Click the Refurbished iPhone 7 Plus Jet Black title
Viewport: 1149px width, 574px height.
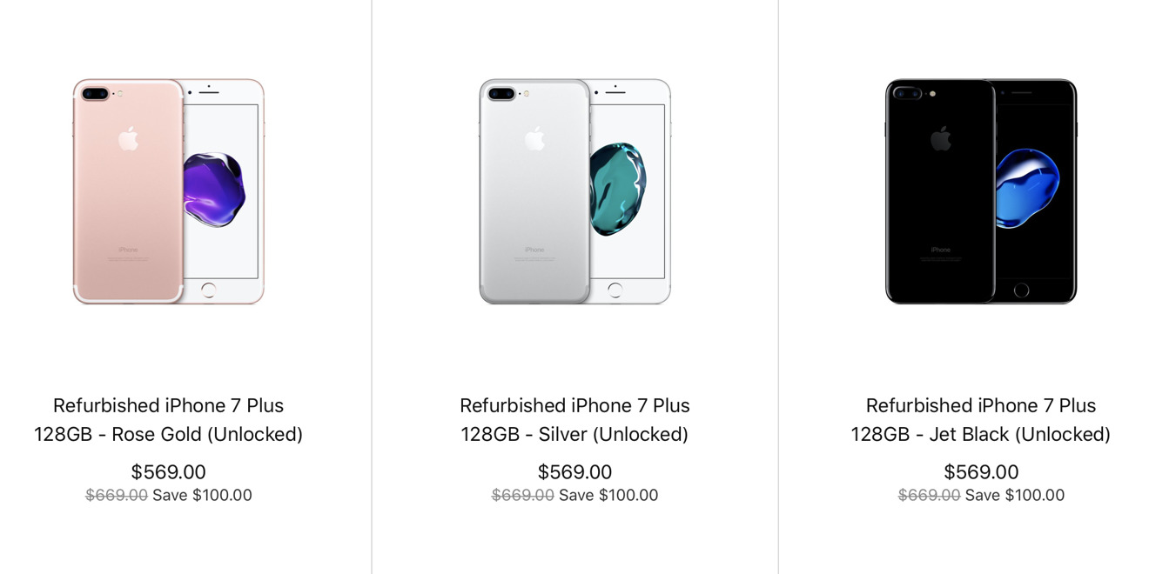(x=981, y=405)
